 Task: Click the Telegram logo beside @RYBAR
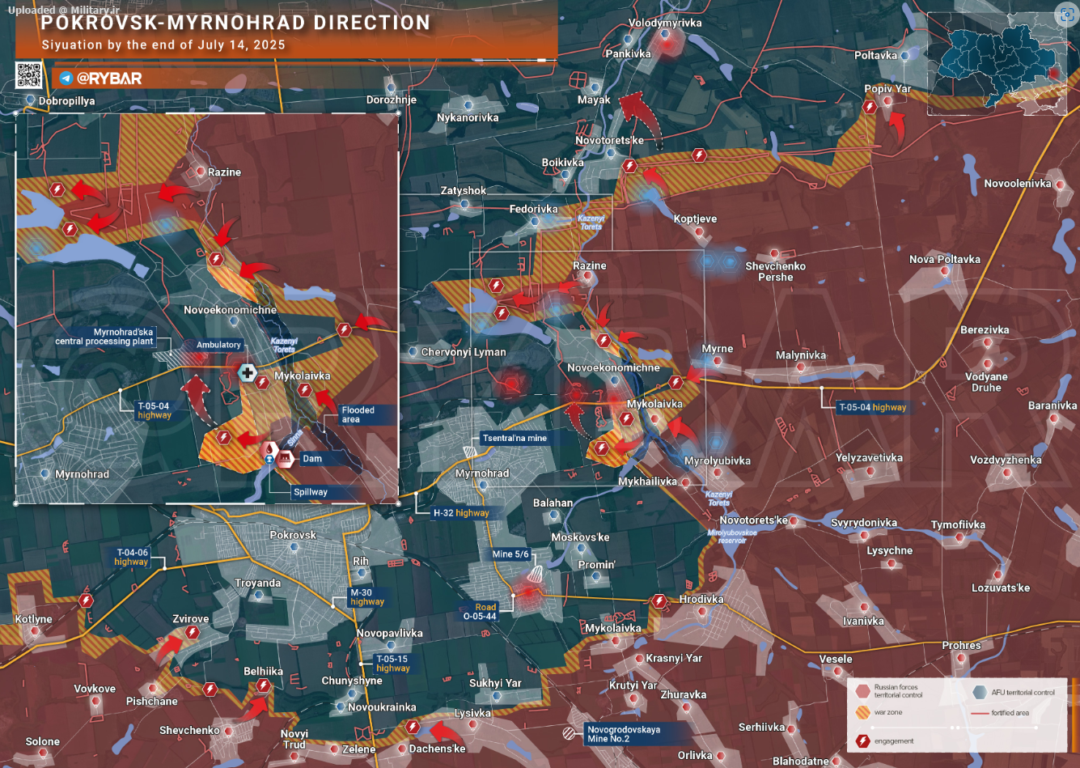point(66,78)
